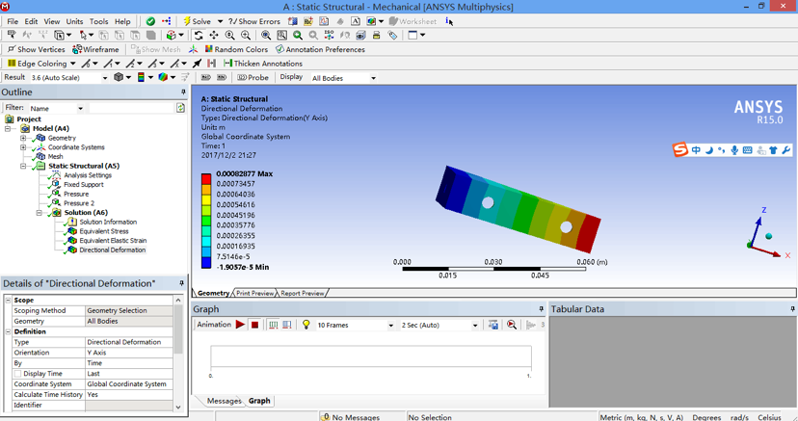Open the Edit menu
This screenshot has height=421, width=798.
click(x=31, y=21)
